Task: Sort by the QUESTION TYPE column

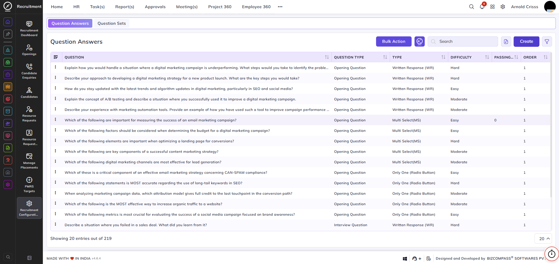Action: click(x=385, y=57)
